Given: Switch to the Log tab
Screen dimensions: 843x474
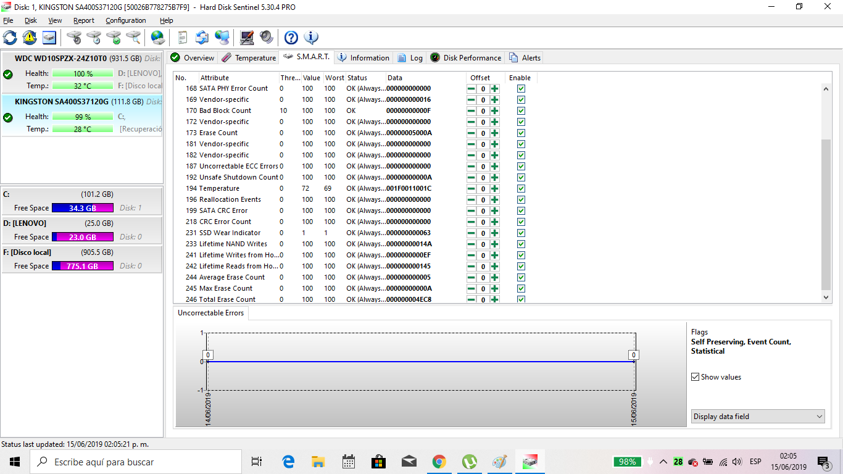Looking at the screenshot, I should (x=410, y=58).
